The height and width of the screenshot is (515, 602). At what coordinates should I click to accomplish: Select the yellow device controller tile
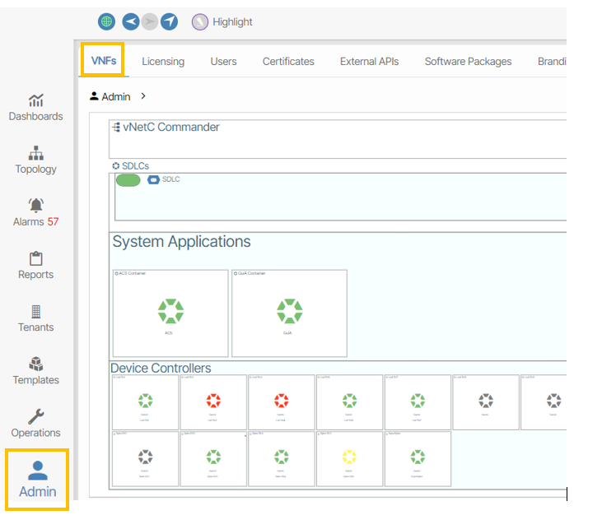tap(349, 457)
